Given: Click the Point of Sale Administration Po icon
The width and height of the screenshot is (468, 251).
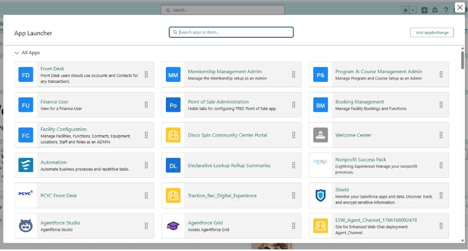Looking at the screenshot, I should tap(173, 105).
